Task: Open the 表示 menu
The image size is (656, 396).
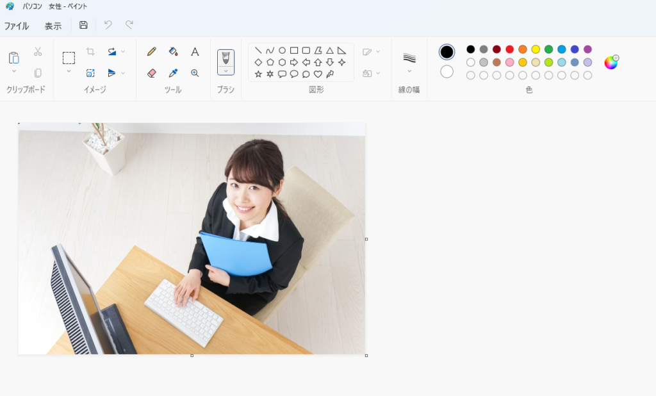Action: [53, 26]
